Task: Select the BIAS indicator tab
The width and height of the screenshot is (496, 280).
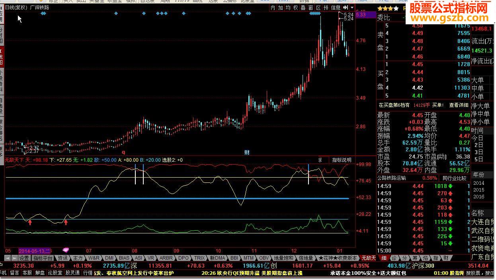Action: point(124,258)
